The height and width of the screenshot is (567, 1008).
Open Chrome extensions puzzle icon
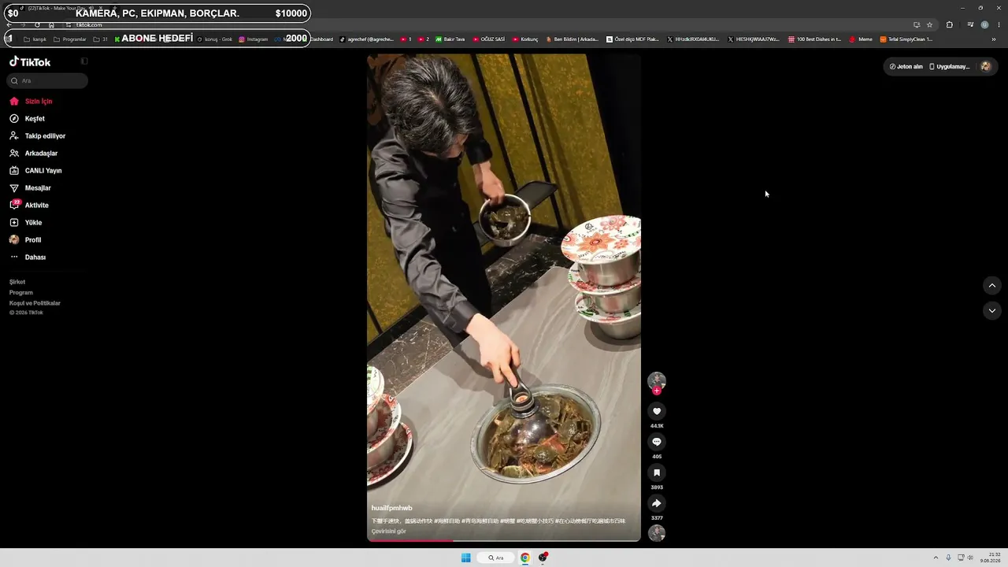(950, 25)
